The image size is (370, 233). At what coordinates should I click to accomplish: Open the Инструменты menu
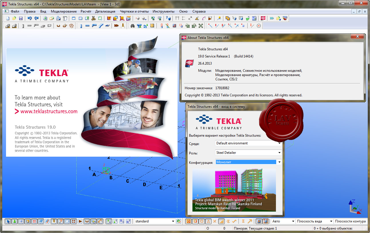[x=164, y=11]
